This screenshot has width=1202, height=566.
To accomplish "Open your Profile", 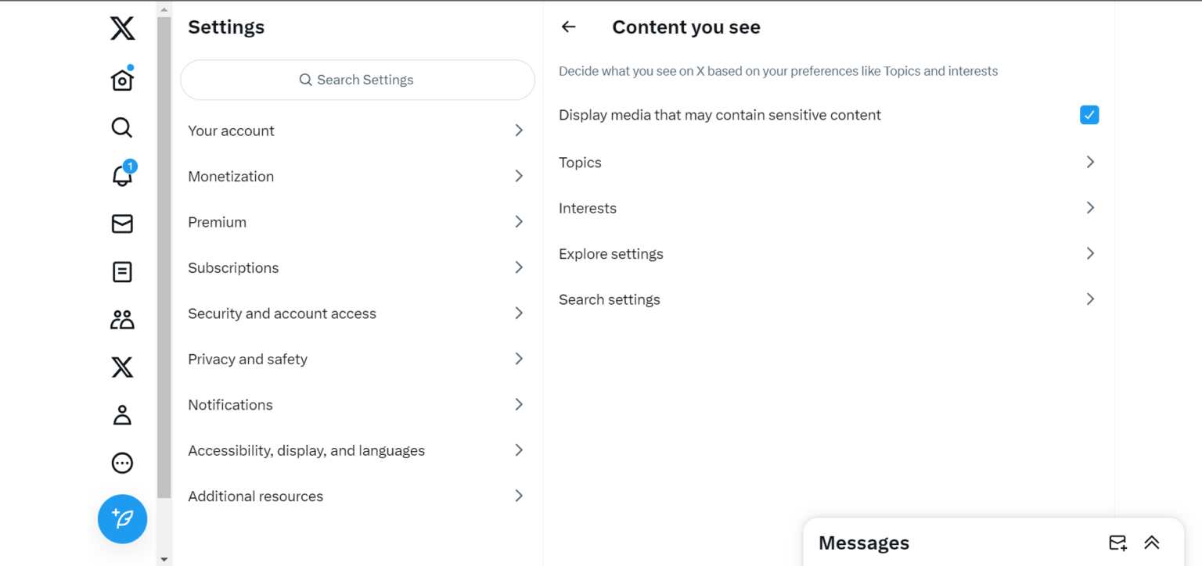I will pyautogui.click(x=122, y=414).
